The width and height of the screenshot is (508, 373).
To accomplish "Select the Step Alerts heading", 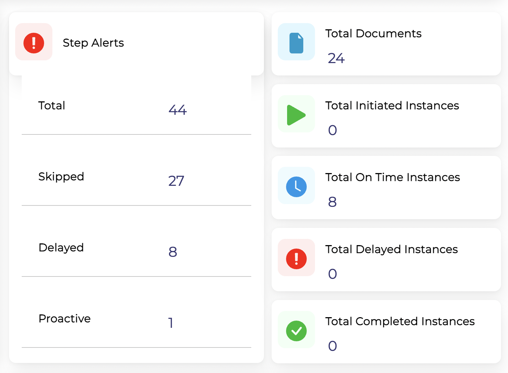I will 93,43.
